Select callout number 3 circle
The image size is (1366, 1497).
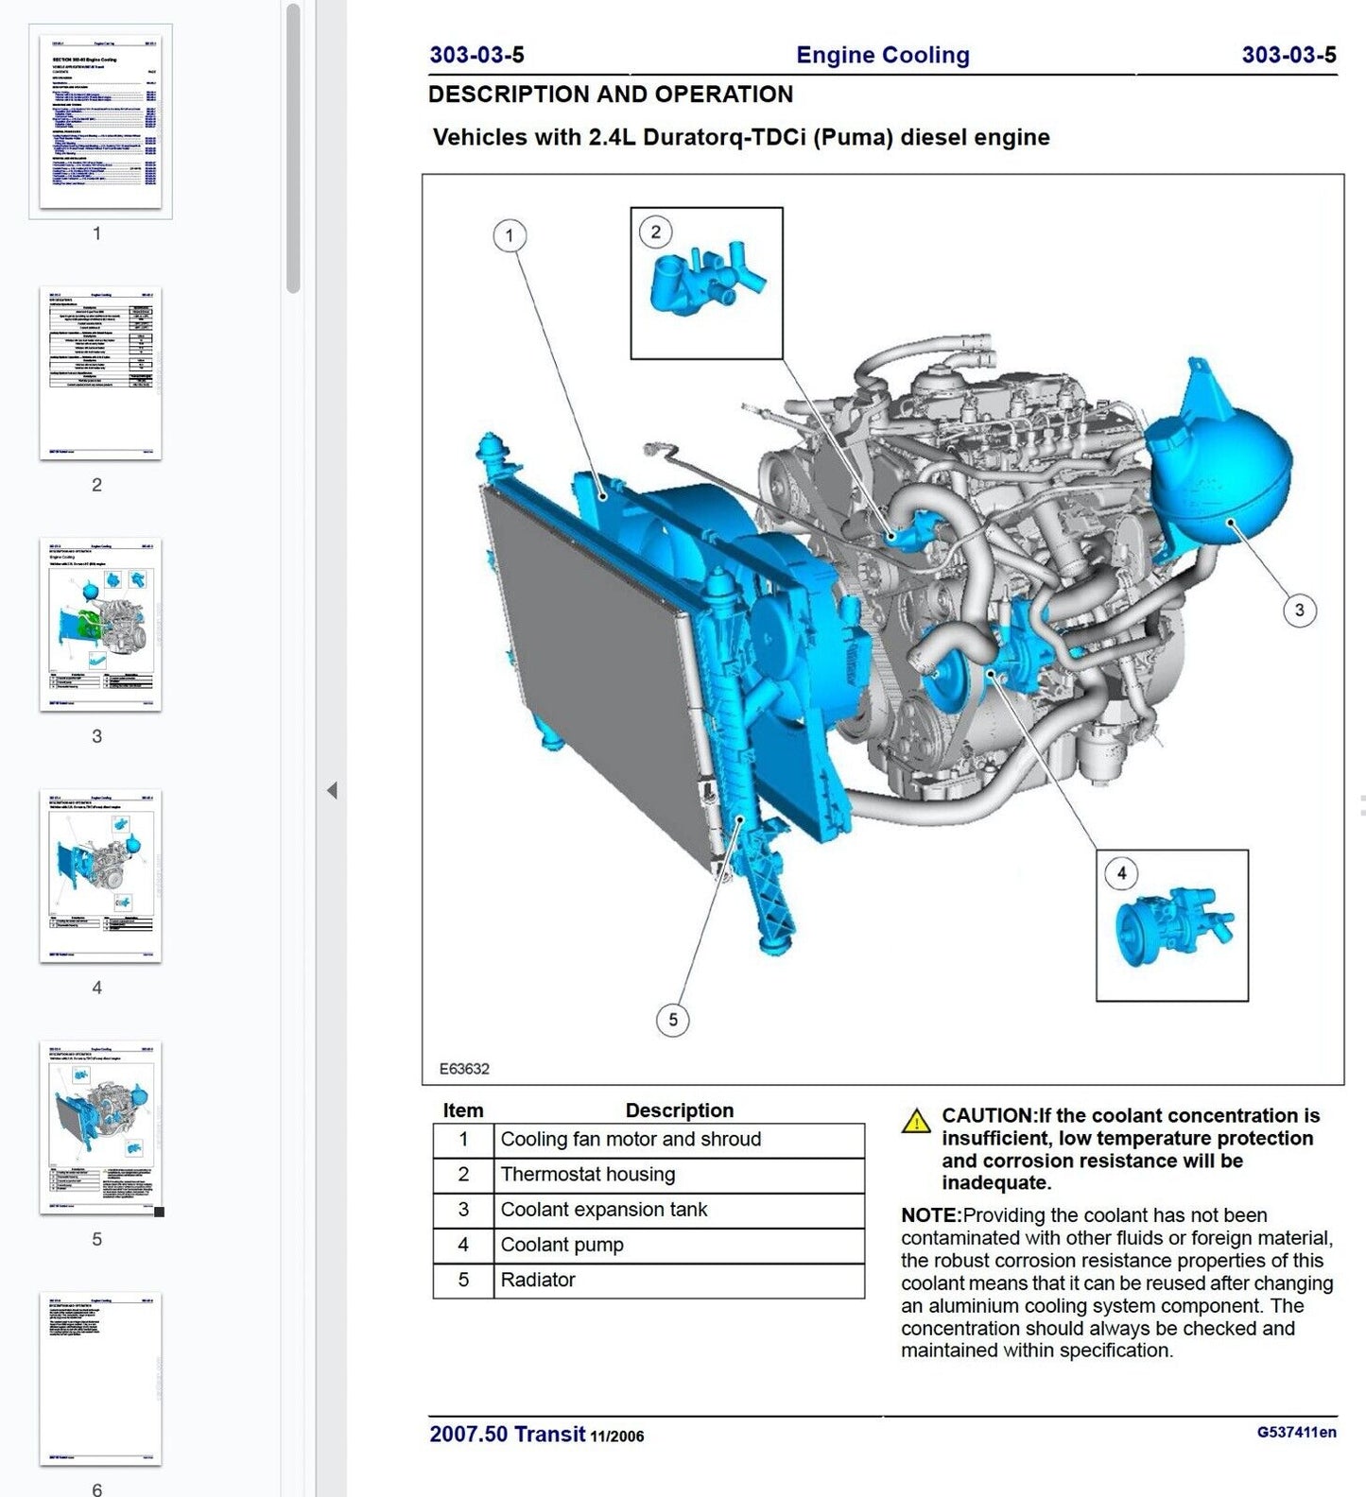coord(1299,611)
